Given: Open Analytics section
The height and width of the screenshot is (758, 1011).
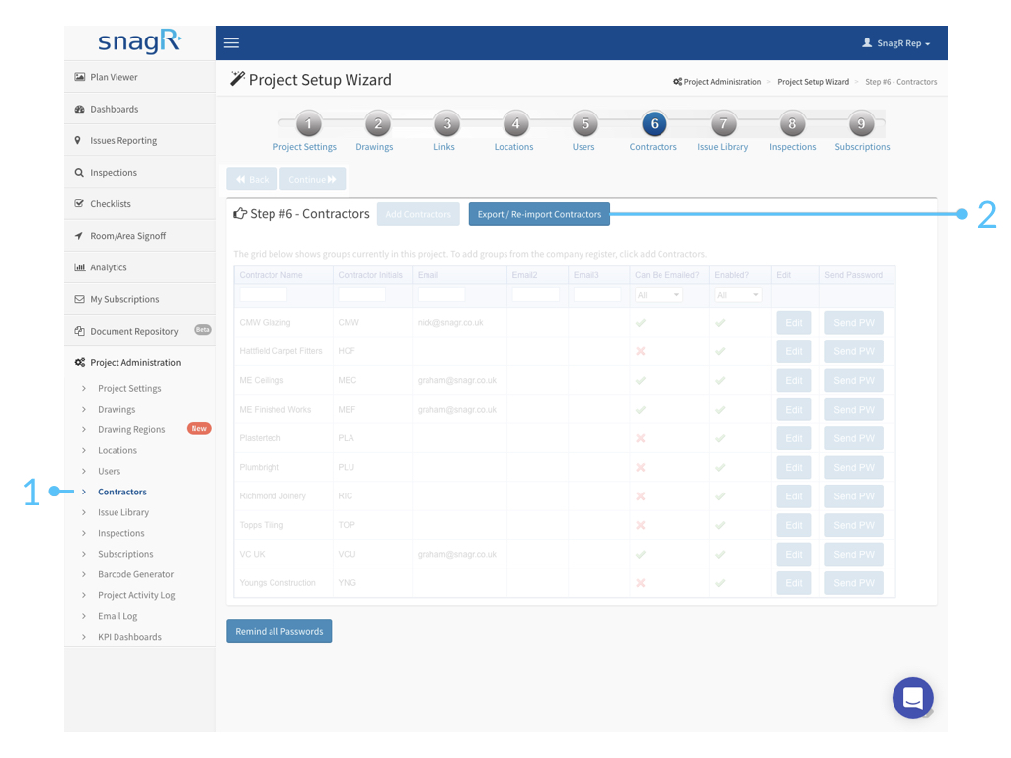Looking at the screenshot, I should pyautogui.click(x=140, y=266).
